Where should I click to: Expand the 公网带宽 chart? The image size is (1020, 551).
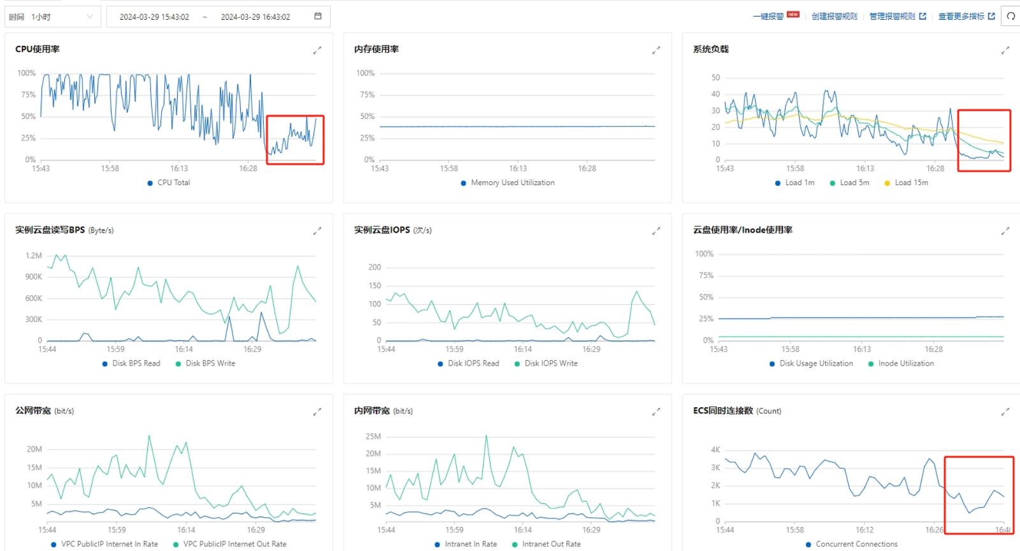point(317,412)
